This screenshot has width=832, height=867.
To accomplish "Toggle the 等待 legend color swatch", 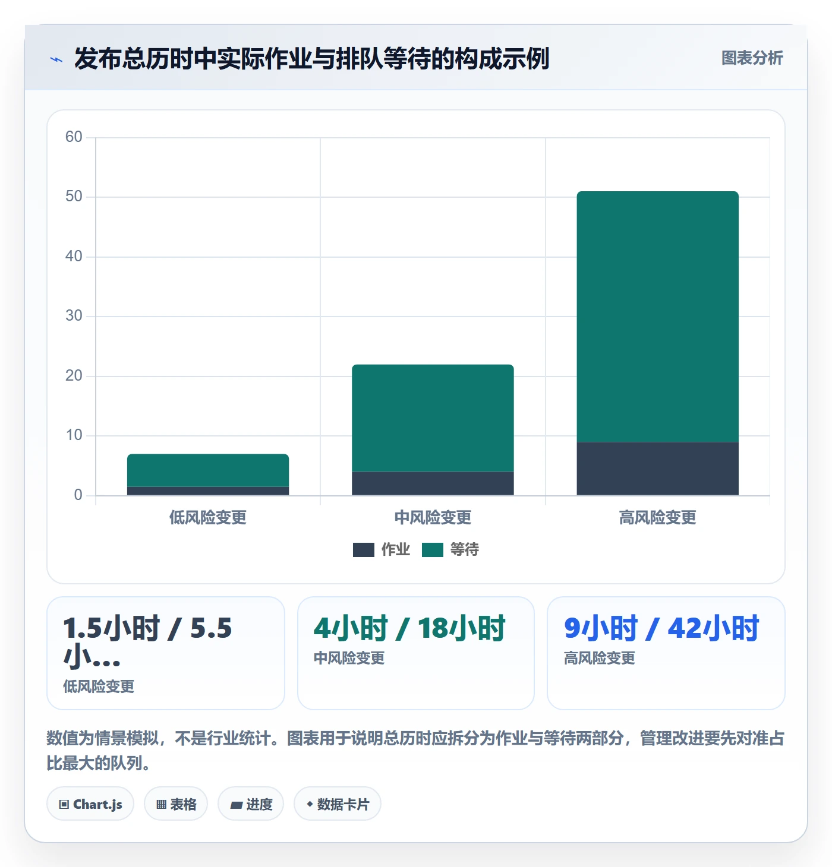I will tap(433, 550).
